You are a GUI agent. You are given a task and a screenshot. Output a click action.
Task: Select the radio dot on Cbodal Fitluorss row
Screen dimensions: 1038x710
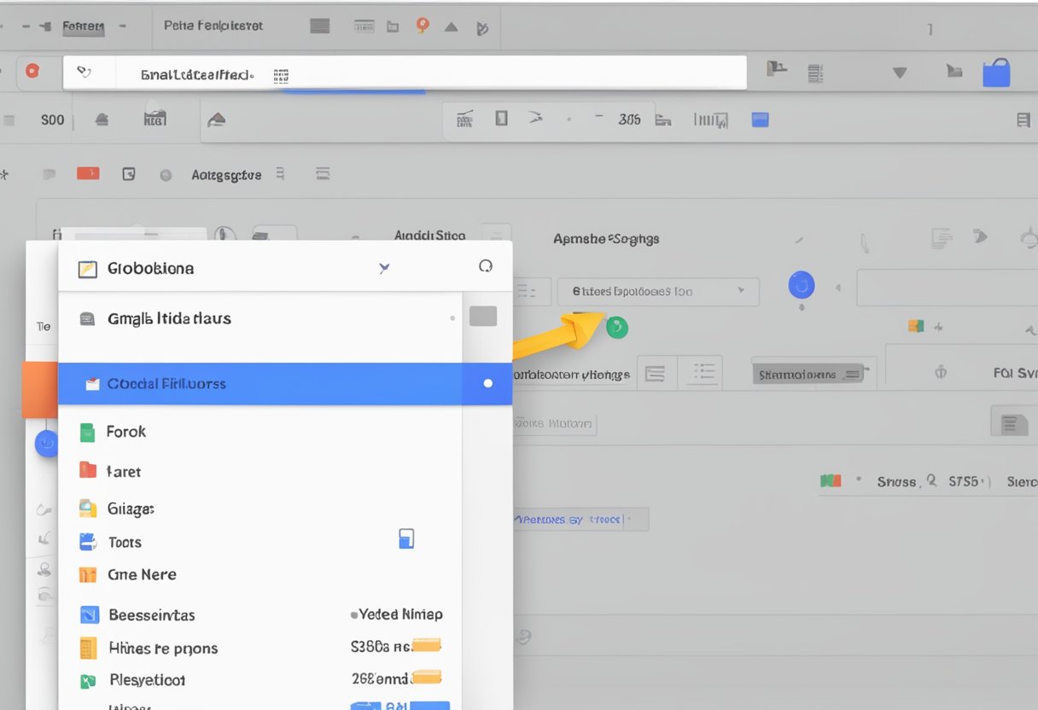click(487, 383)
